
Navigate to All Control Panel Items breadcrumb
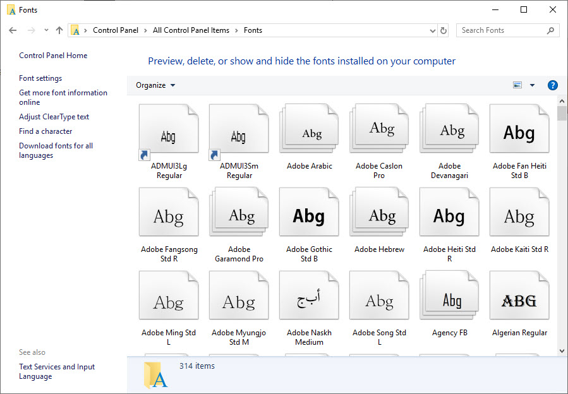[190, 30]
